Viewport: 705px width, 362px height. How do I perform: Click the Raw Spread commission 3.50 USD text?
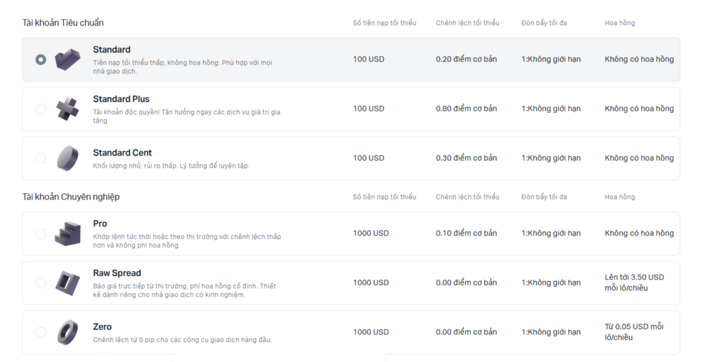point(634,283)
